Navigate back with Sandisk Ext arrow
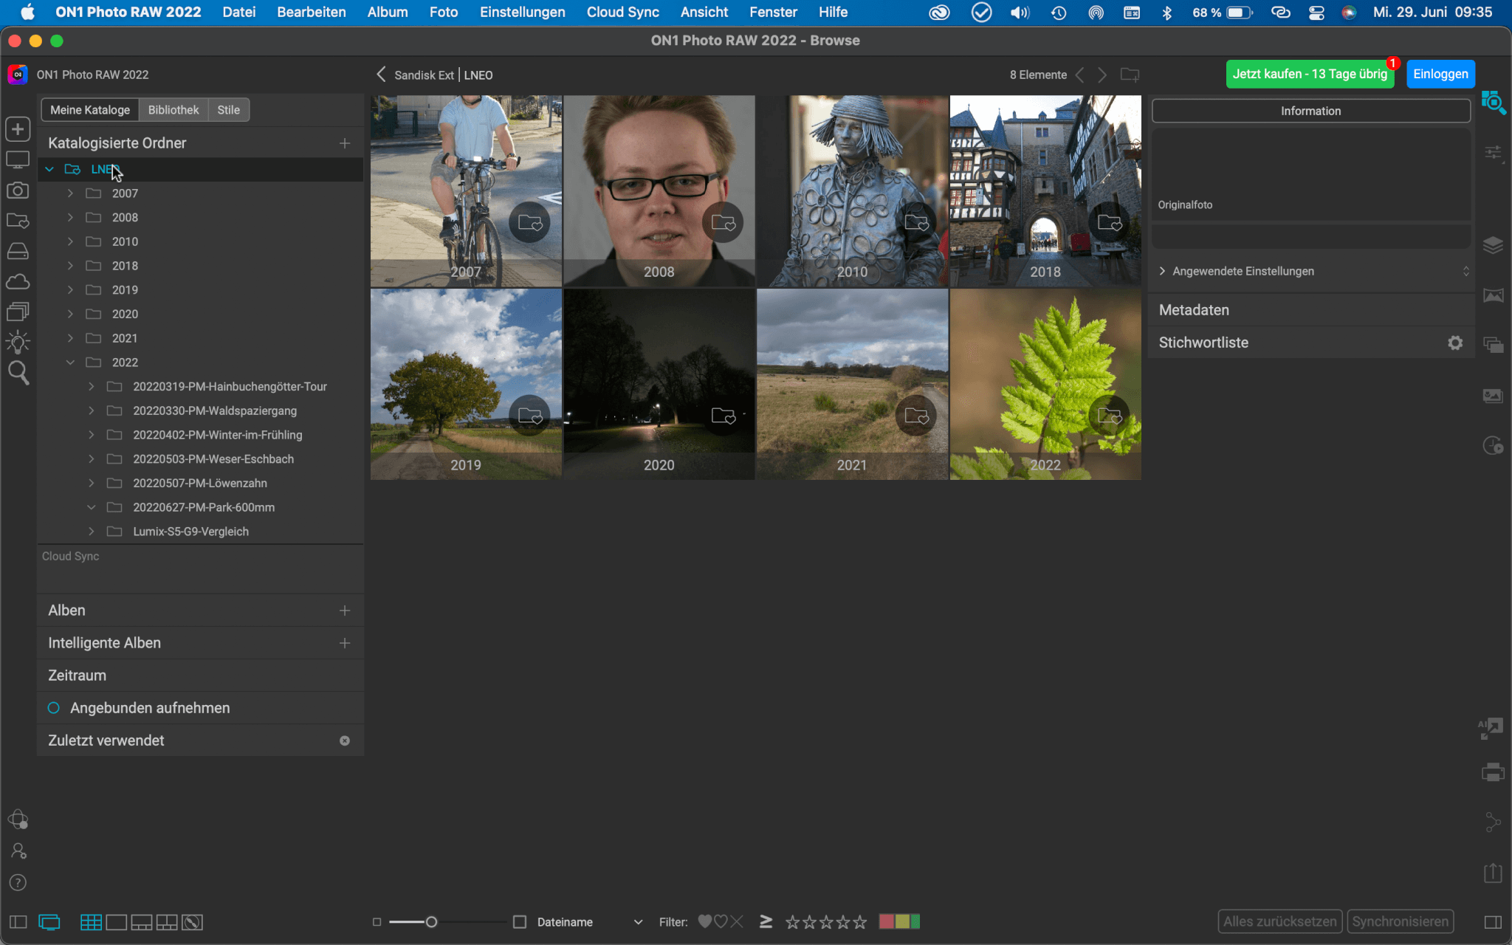Viewport: 1512px width, 945px height. coord(381,75)
